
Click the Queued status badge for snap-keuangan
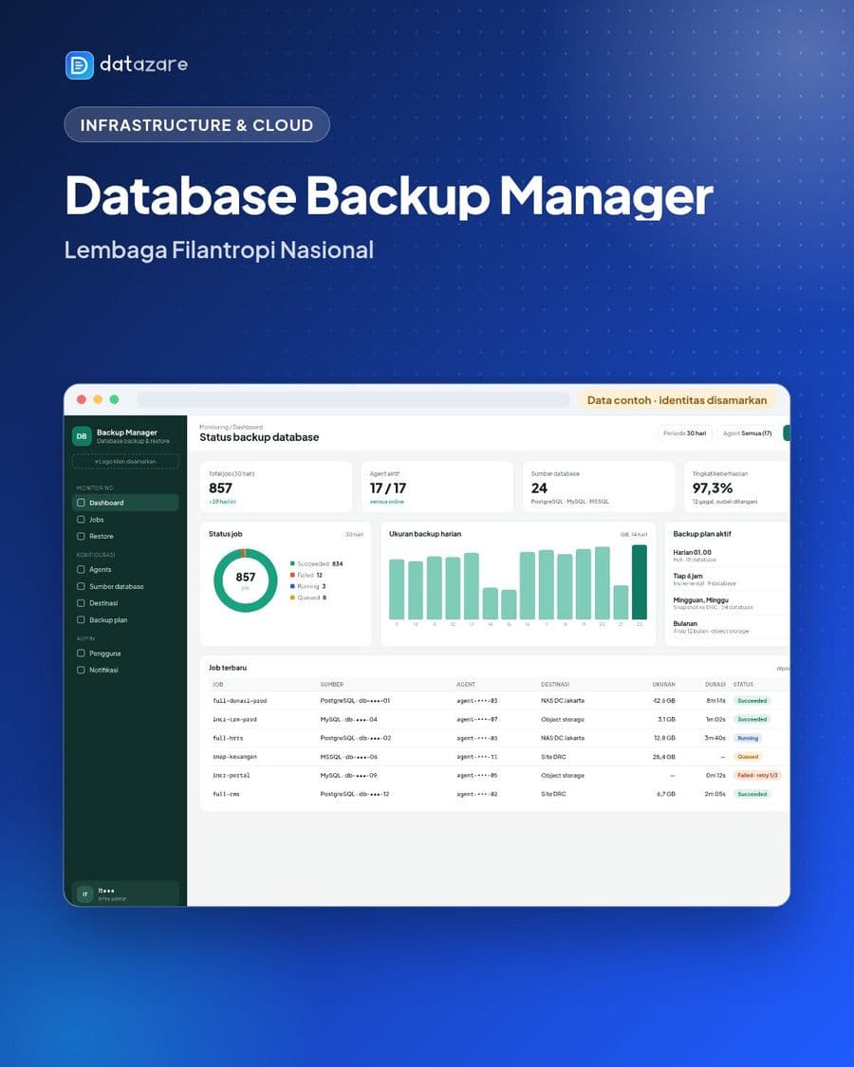tap(747, 757)
